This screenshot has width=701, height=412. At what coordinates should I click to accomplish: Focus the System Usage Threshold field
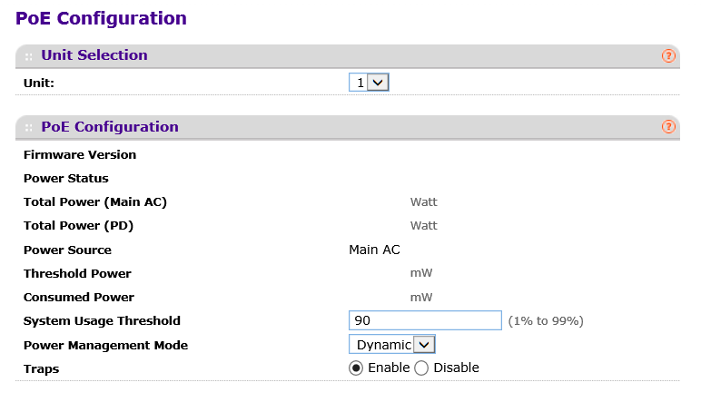click(425, 320)
